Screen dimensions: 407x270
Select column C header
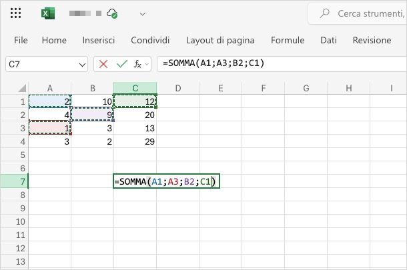tap(135, 88)
